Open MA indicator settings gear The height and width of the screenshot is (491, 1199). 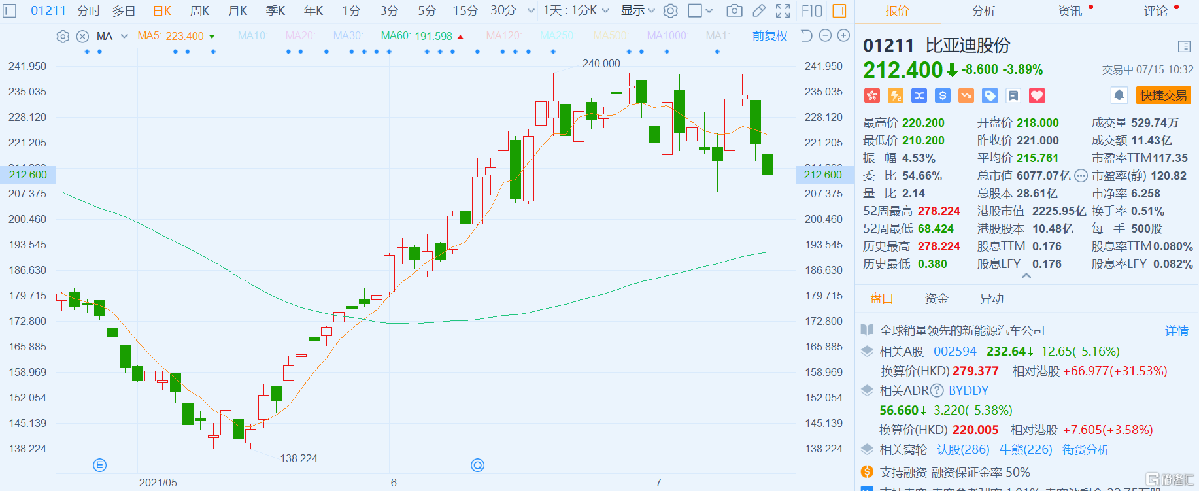coord(63,37)
